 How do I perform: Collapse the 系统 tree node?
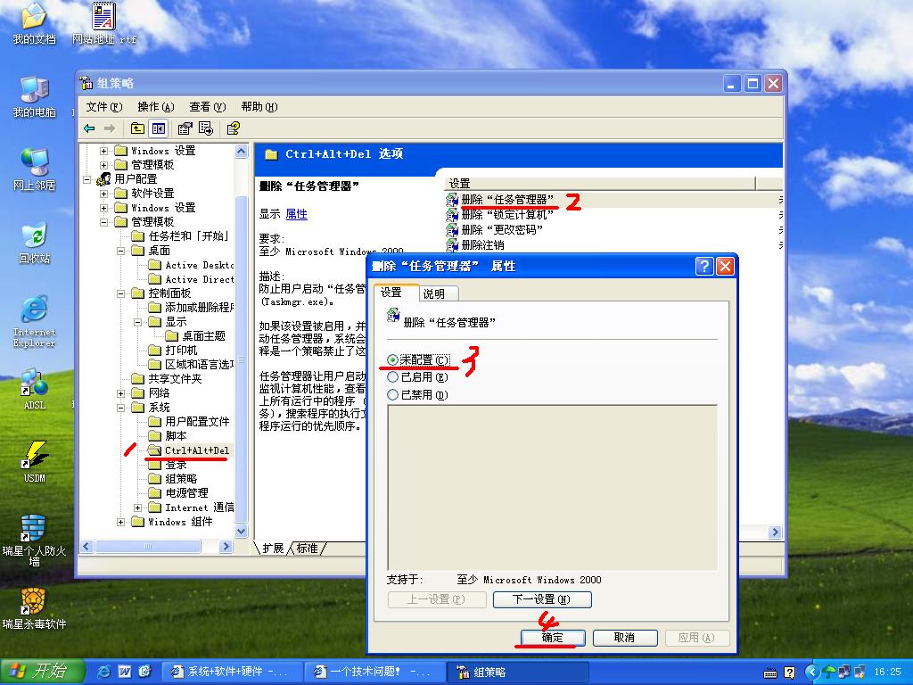pos(120,408)
